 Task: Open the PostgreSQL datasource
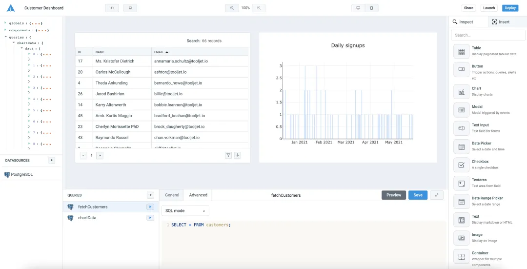click(x=19, y=174)
